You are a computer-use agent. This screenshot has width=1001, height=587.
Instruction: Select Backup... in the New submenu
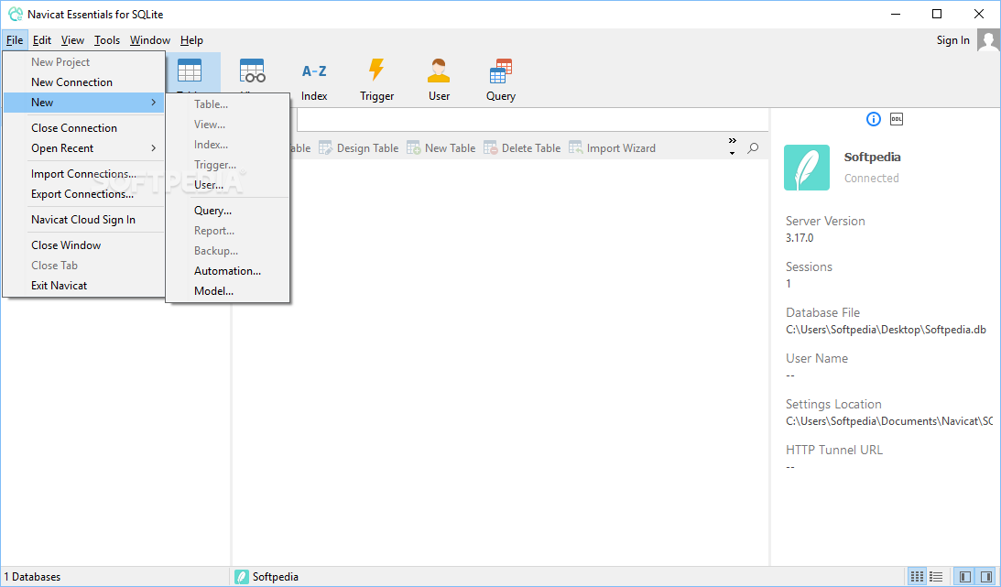pos(228,251)
